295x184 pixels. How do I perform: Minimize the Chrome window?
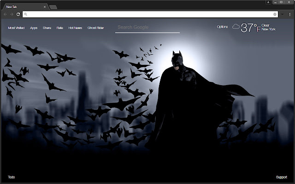click(x=275, y=2)
